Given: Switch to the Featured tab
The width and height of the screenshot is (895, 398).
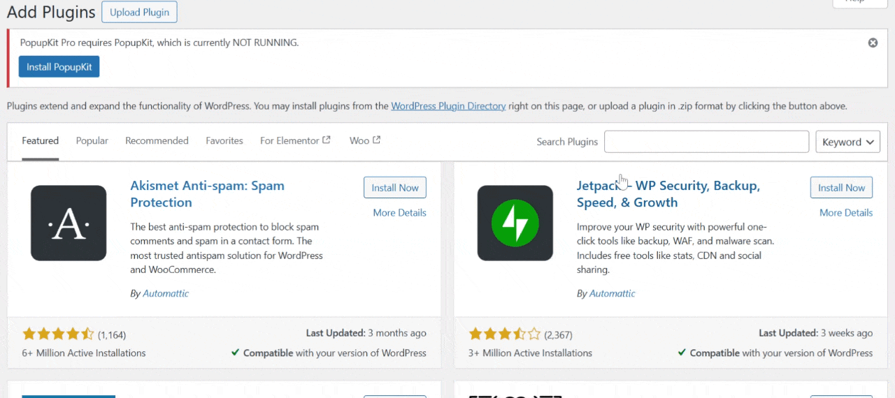Looking at the screenshot, I should (40, 140).
